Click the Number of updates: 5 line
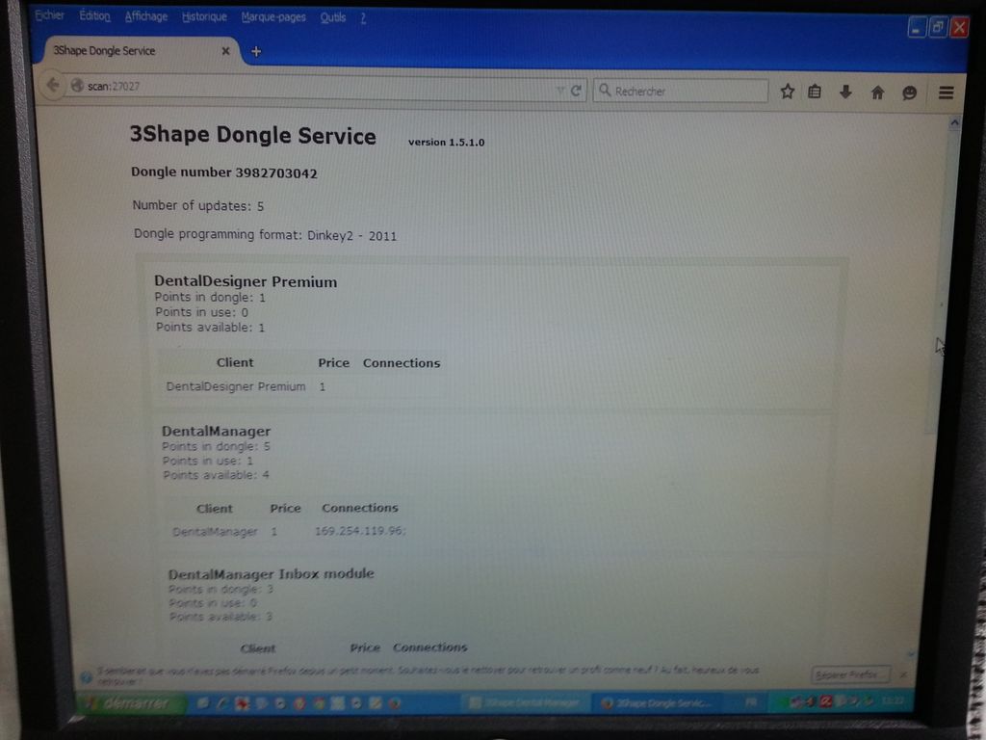This screenshot has width=986, height=740. [x=198, y=206]
